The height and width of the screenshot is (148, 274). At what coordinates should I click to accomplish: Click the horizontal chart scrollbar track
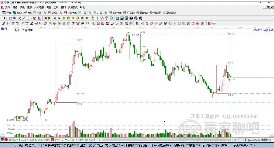(x=168, y=140)
